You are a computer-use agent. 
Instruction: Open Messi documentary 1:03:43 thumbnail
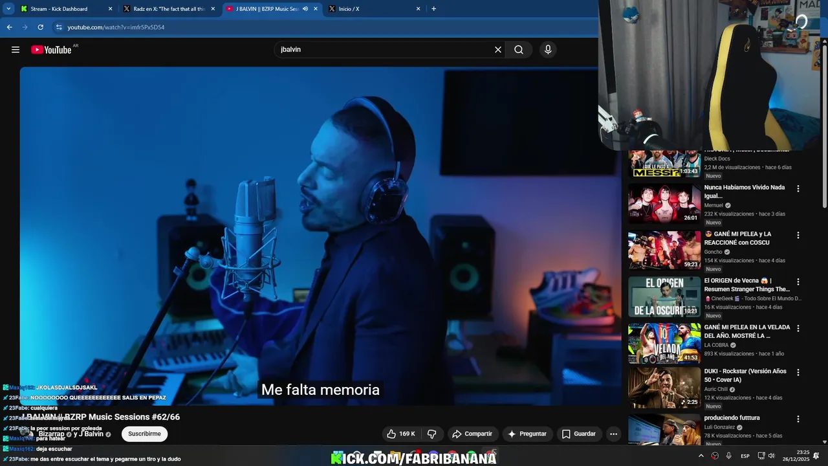(664, 164)
